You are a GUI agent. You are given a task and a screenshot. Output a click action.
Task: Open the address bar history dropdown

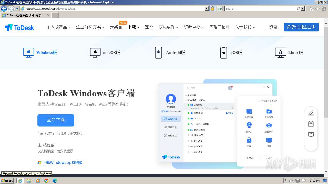207,8
